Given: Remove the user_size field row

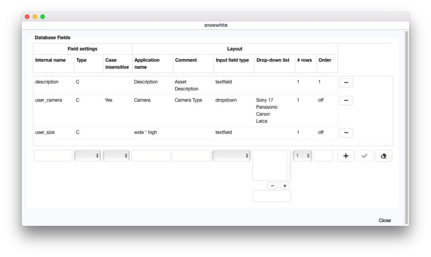Looking at the screenshot, I should click(x=346, y=133).
